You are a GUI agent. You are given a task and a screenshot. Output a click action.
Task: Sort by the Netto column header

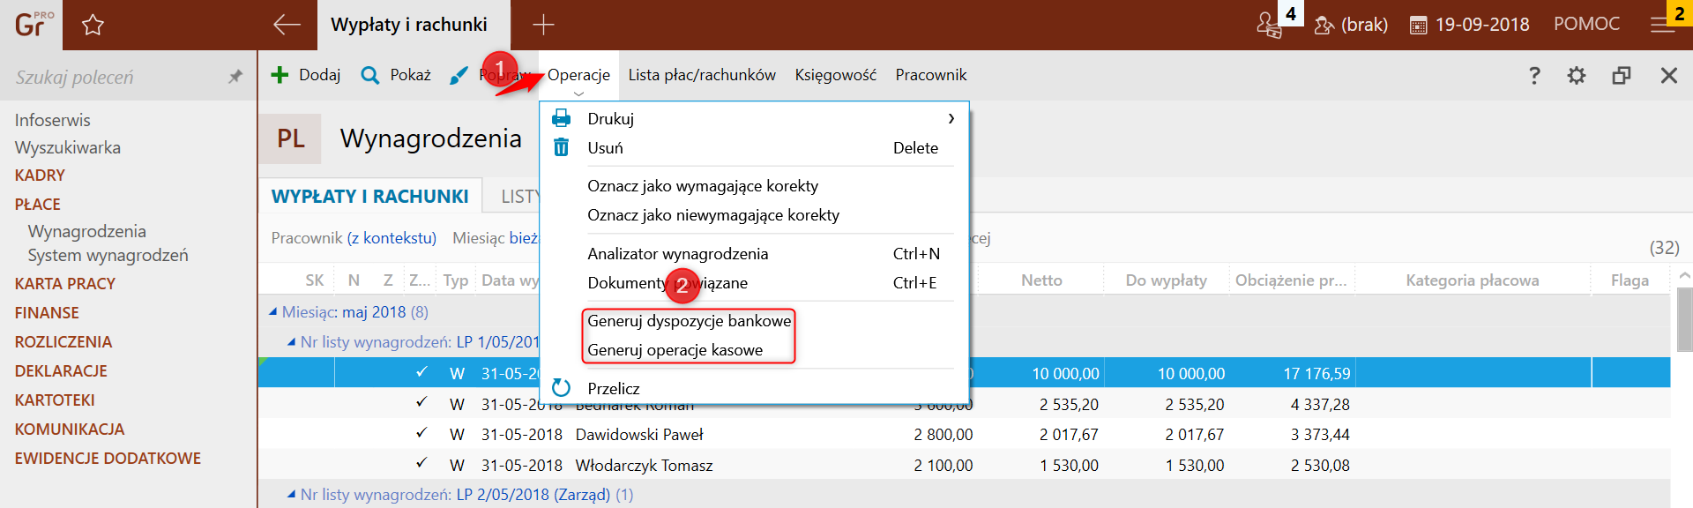(1041, 280)
